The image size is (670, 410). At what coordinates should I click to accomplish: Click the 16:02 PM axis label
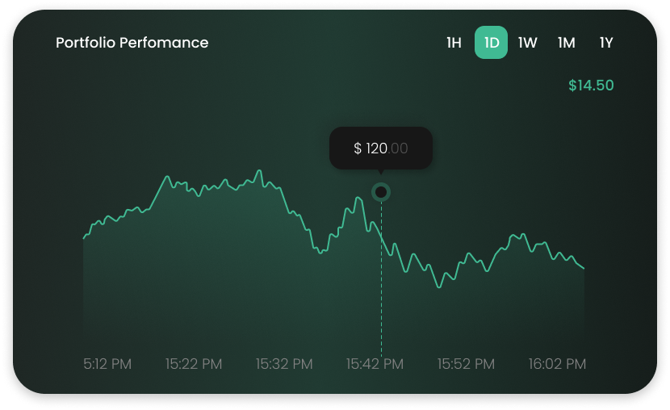(557, 364)
